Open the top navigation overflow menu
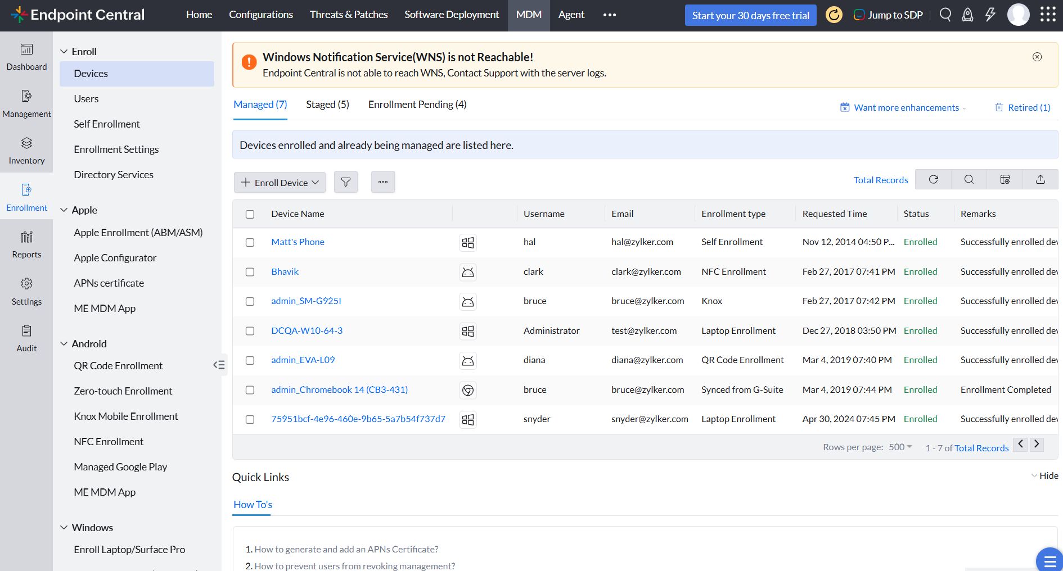 tap(610, 15)
